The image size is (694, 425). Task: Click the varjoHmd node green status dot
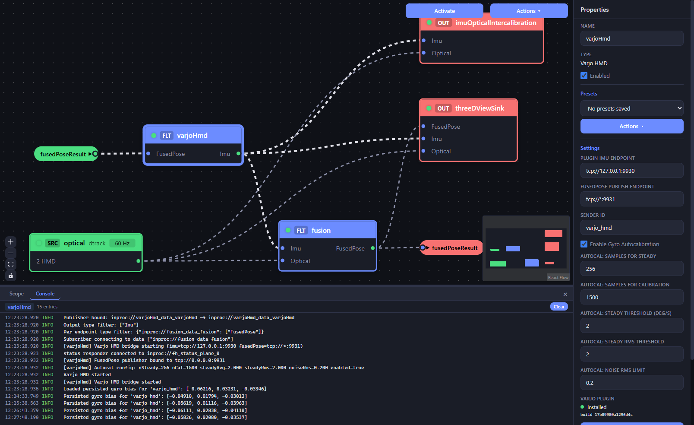coord(154,136)
